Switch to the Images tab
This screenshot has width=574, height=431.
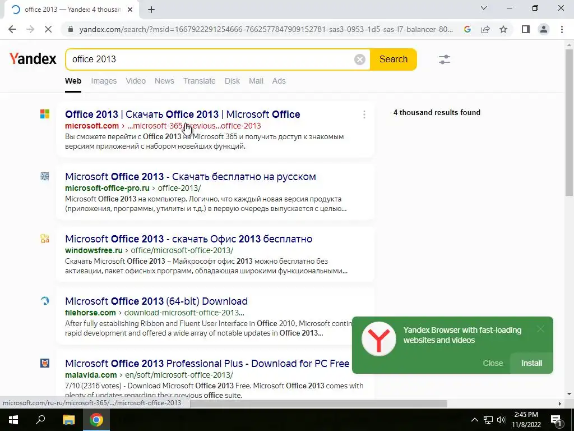click(104, 81)
